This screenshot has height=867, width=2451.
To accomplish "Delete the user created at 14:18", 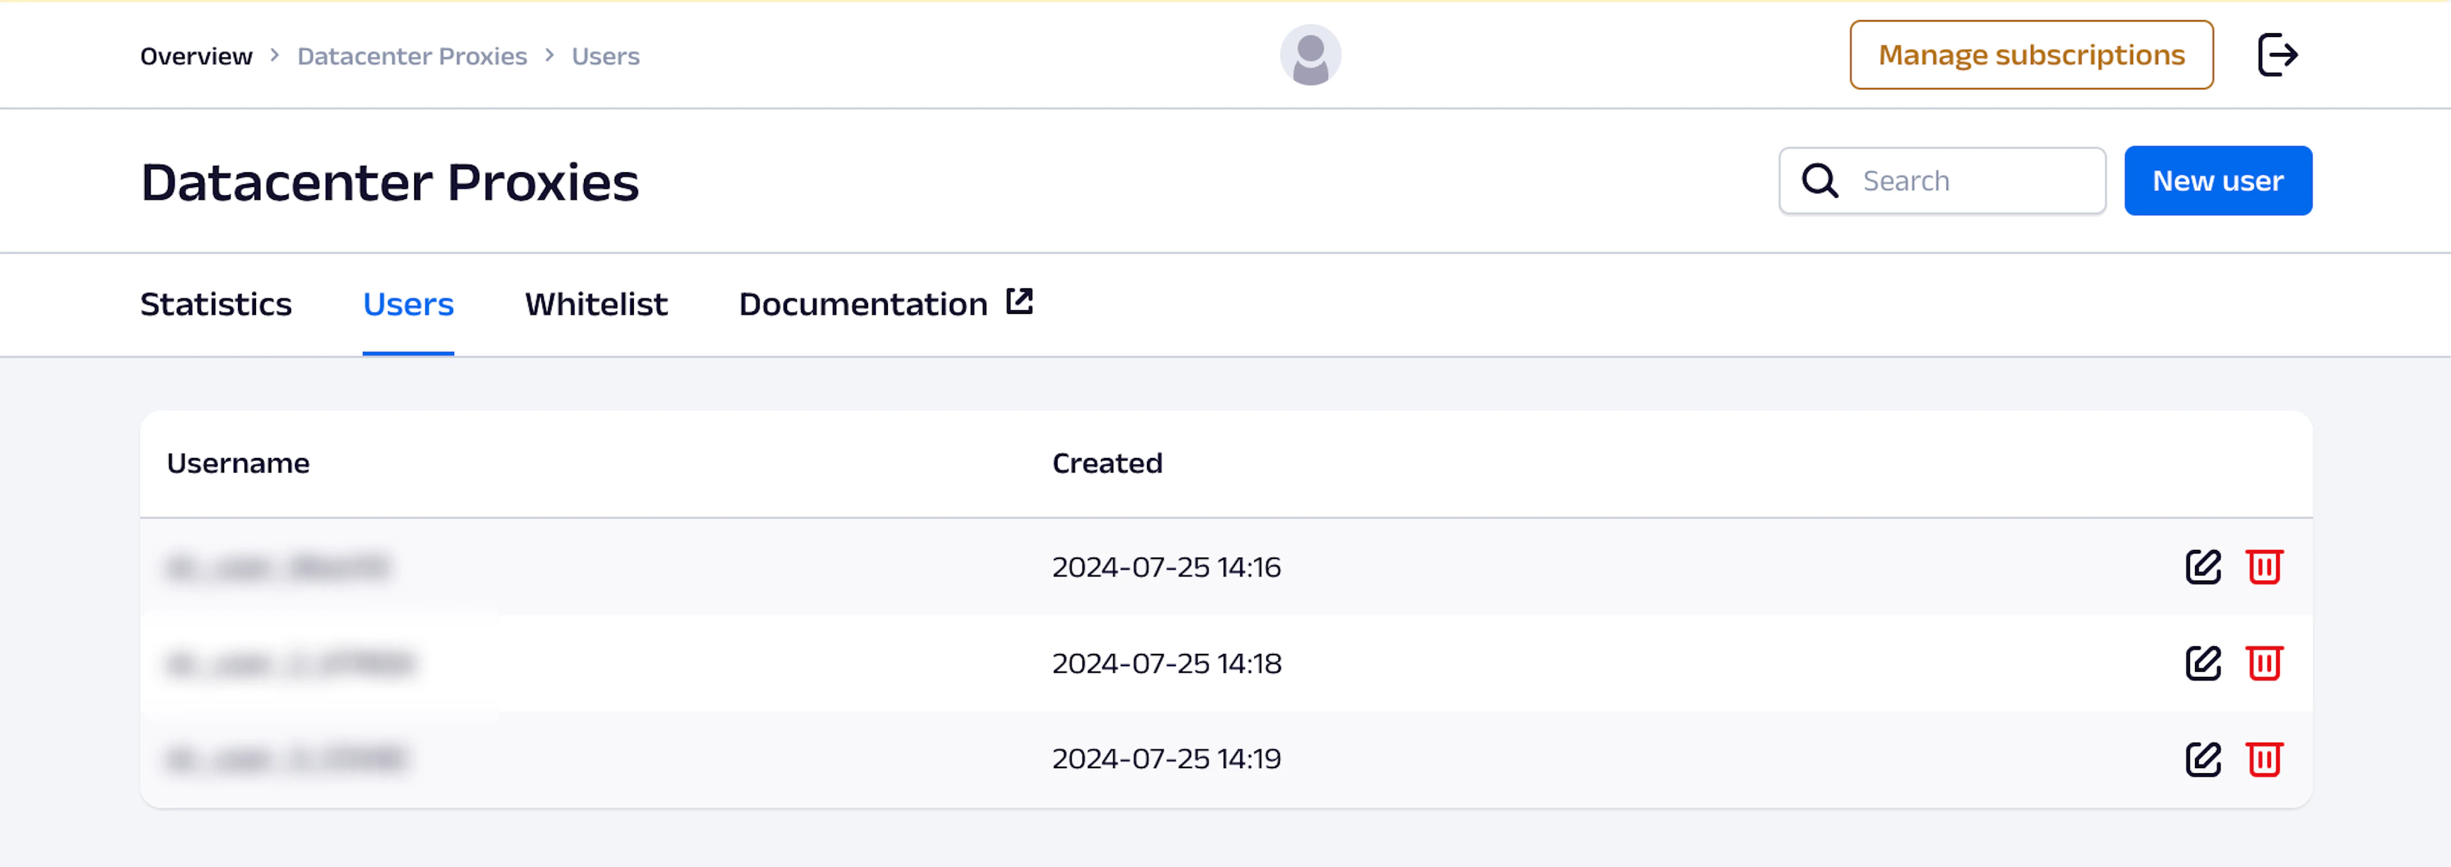I will 2265,663.
